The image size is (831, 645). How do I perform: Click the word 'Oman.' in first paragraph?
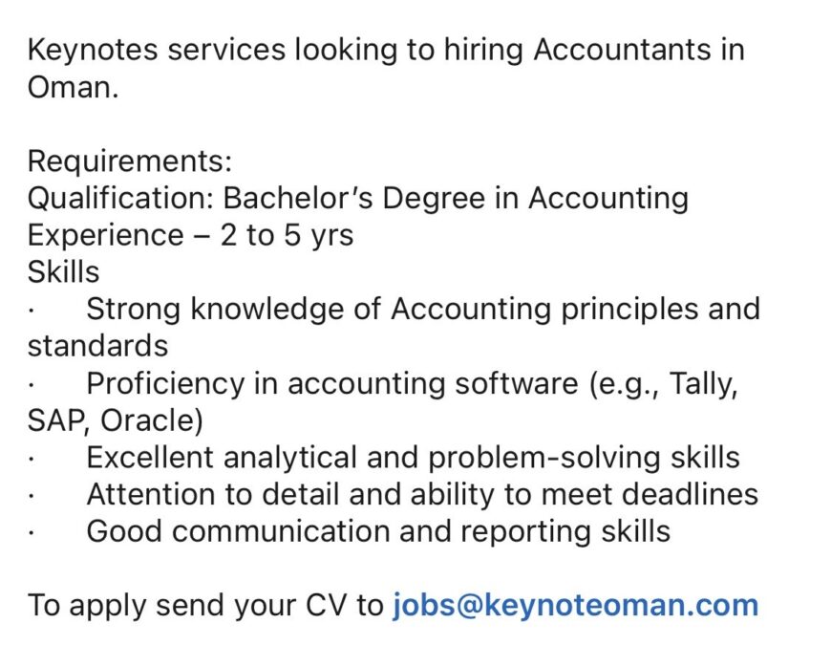pyautogui.click(x=74, y=87)
